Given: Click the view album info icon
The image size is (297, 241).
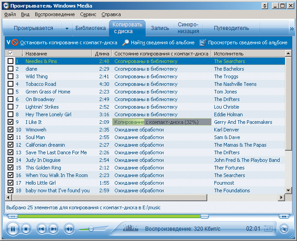Looking at the screenshot, I should tap(203, 43).
